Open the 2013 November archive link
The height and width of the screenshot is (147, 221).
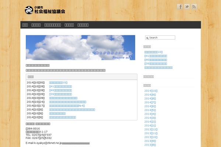pyautogui.click(x=151, y=133)
